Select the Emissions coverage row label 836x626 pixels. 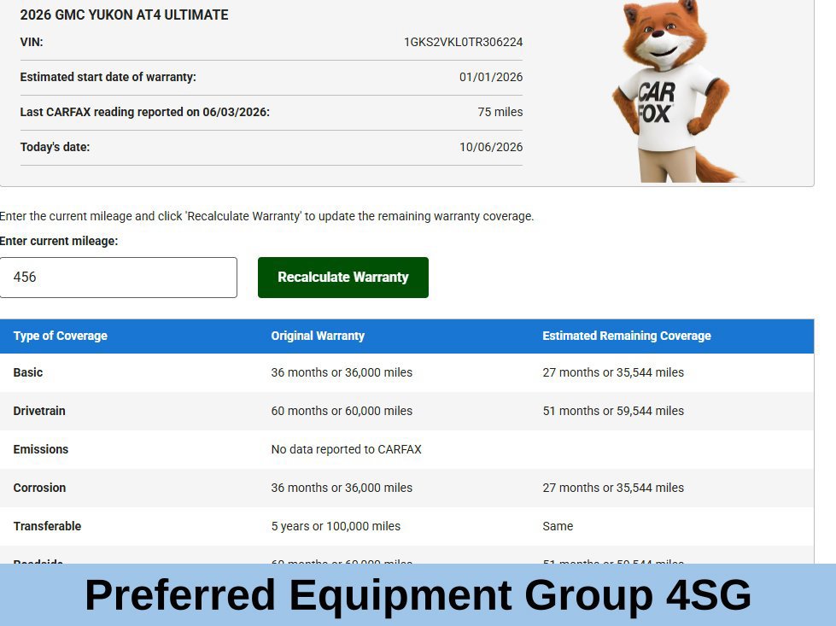(40, 449)
